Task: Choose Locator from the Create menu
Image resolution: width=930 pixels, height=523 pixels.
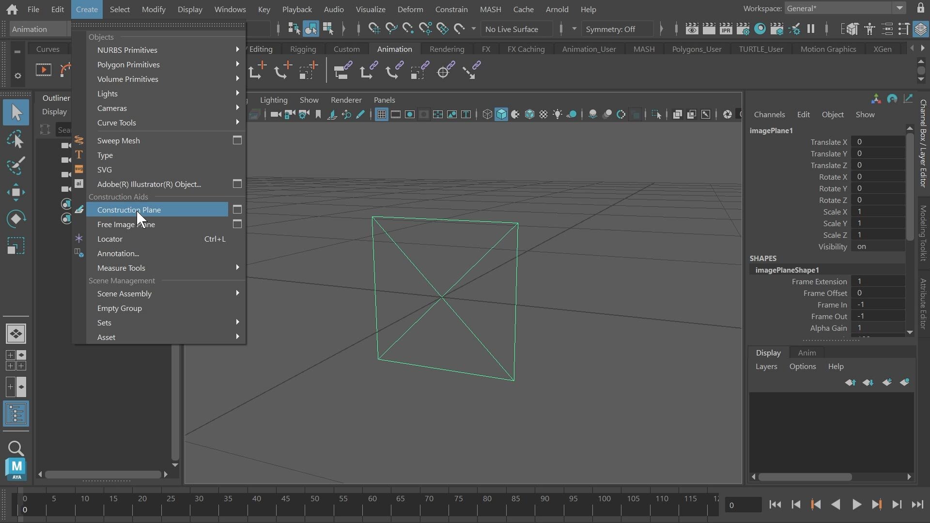Action: tap(110, 239)
